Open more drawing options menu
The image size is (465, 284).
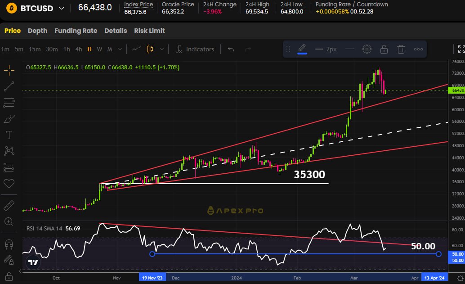[x=418, y=49]
